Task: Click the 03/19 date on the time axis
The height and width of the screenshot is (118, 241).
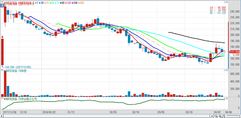Action: [x=189, y=112]
